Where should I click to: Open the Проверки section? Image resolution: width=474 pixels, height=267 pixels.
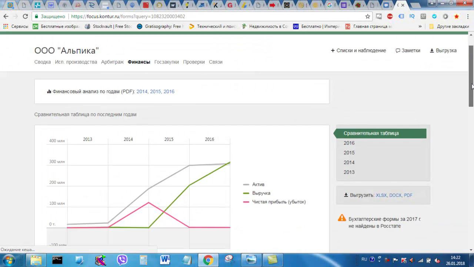194,62
